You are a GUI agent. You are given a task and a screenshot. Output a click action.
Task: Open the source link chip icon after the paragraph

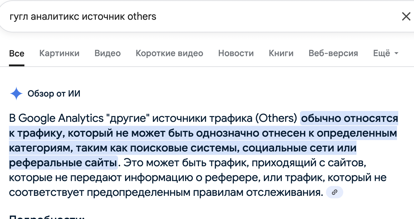(334, 192)
